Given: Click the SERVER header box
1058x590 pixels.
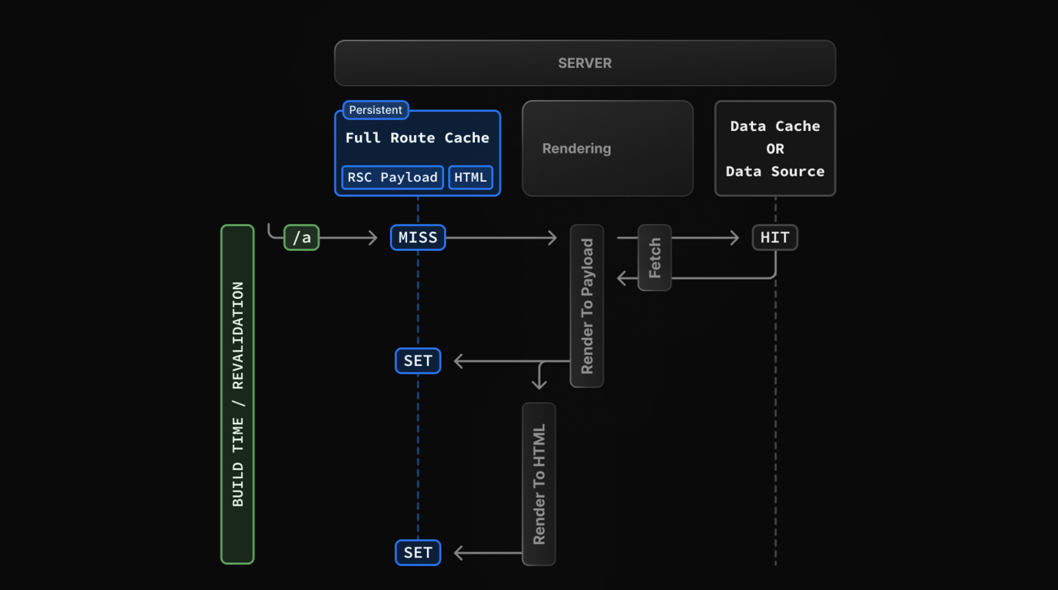Looking at the screenshot, I should point(585,63).
